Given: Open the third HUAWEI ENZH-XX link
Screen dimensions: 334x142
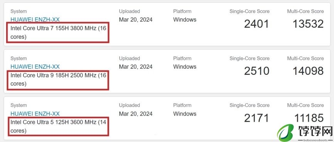Looking at the screenshot, I should click(35, 114).
